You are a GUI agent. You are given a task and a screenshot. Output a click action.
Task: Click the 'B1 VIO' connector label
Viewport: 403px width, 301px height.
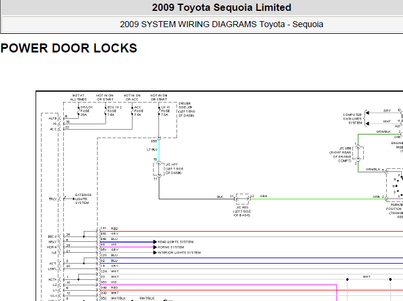point(108,245)
